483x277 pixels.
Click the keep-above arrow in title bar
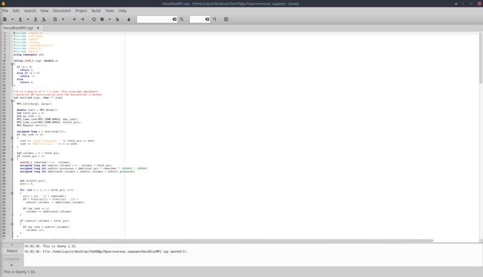click(x=456, y=4)
